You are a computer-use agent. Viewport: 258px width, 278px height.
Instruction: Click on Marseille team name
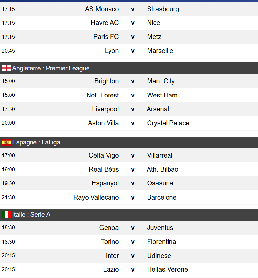click(160, 51)
